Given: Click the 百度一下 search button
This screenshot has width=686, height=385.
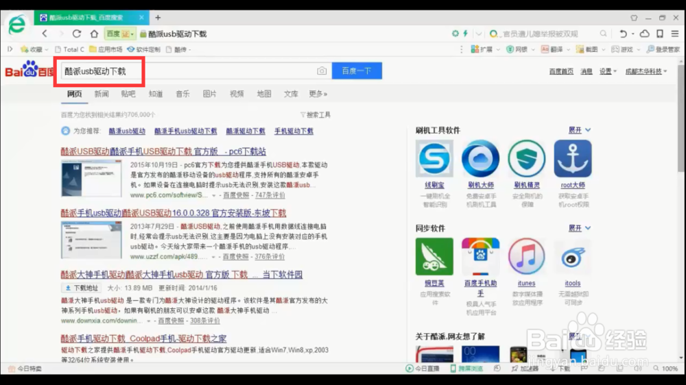Looking at the screenshot, I should click(357, 71).
